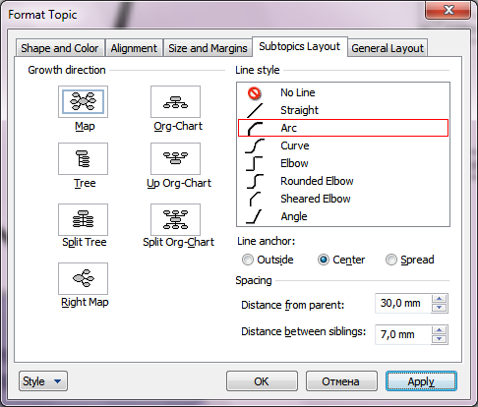Image resolution: width=478 pixels, height=407 pixels.
Task: Click the Rounded Elbow line icon
Action: pyautogui.click(x=255, y=181)
